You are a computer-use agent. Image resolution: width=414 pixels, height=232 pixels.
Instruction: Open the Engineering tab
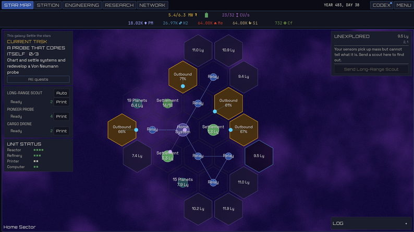point(82,5)
